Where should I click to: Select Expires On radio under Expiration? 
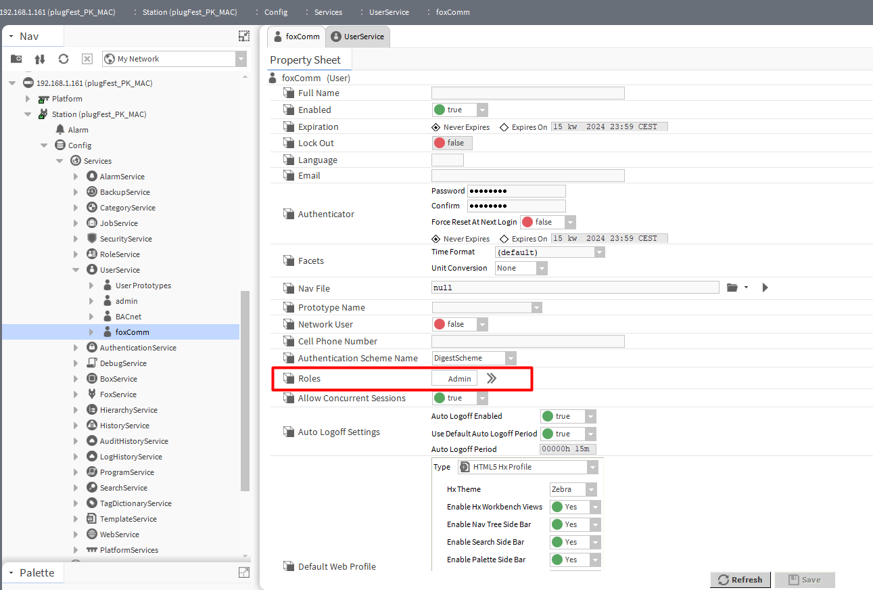tap(504, 127)
